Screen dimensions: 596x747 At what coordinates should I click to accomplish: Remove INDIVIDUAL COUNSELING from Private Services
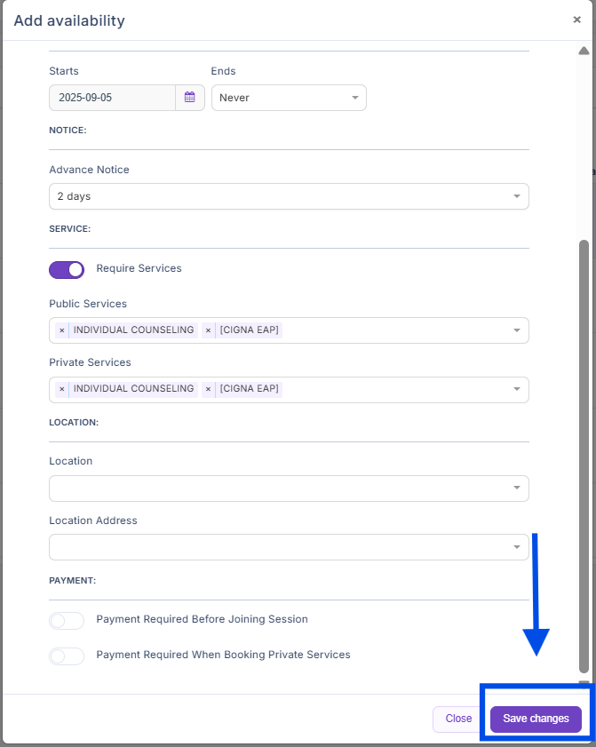pyautogui.click(x=61, y=389)
